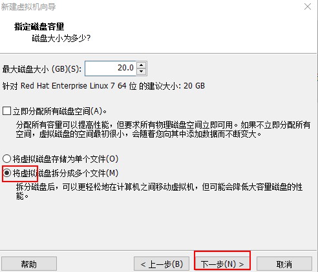Cancel the wizard with 取消
This screenshot has height=272, width=318.
284,264
